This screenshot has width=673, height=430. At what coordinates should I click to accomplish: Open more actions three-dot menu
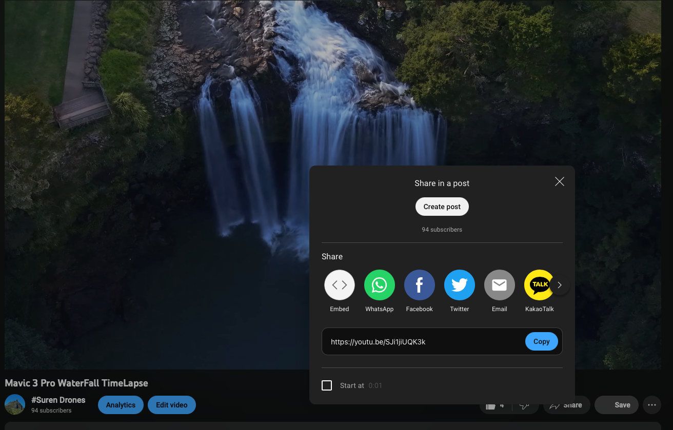tap(652, 405)
